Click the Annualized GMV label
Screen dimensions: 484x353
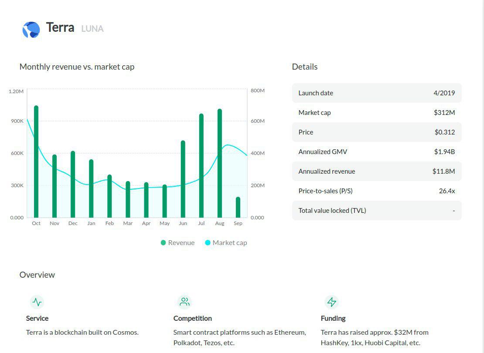tap(323, 152)
